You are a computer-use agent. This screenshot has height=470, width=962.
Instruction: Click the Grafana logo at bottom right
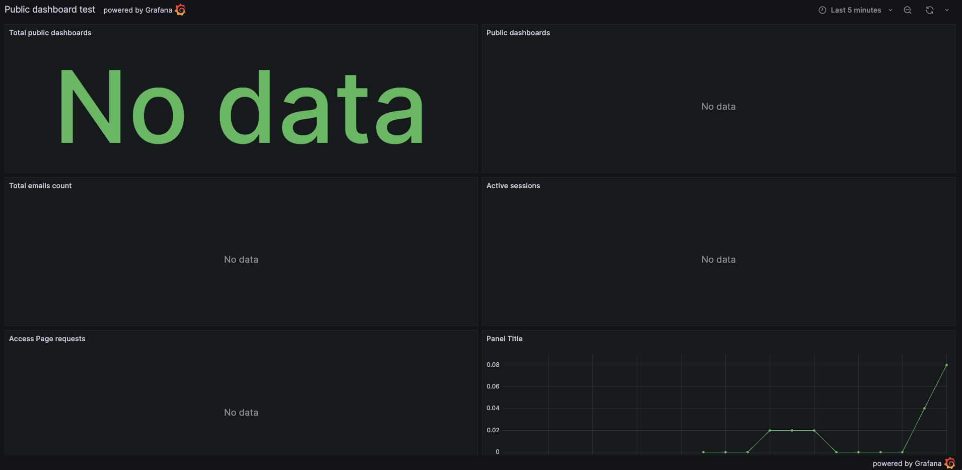click(951, 463)
